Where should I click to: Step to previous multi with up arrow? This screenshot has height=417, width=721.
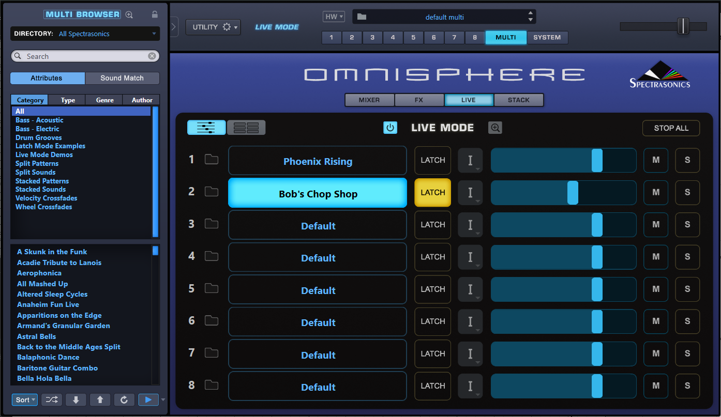100,399
